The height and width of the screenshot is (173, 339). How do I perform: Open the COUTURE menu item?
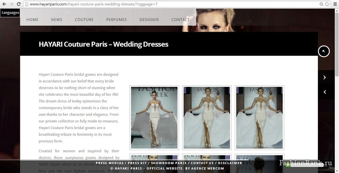(84, 19)
